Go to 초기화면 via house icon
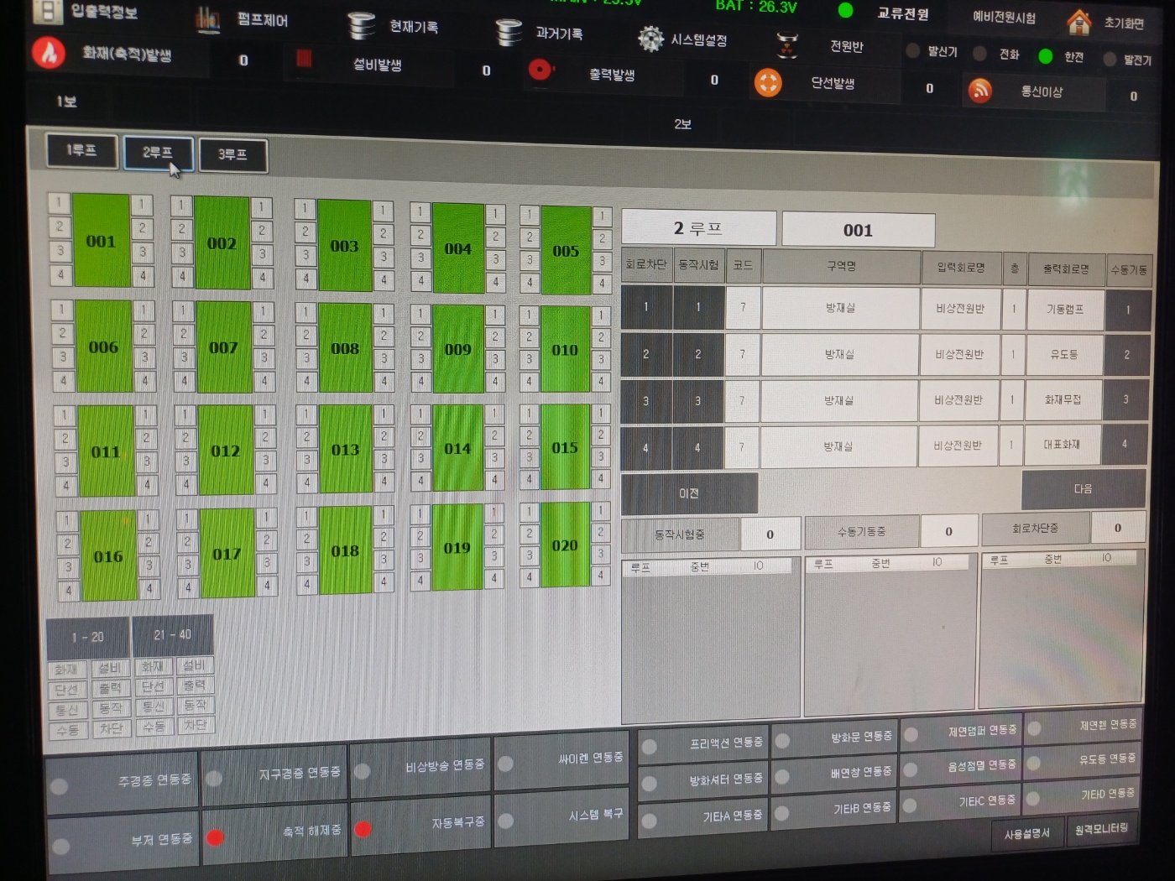1175x881 pixels. coord(1078,22)
